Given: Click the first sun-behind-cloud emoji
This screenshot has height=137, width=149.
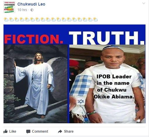Looking at the screenshot, I should point(6,19).
